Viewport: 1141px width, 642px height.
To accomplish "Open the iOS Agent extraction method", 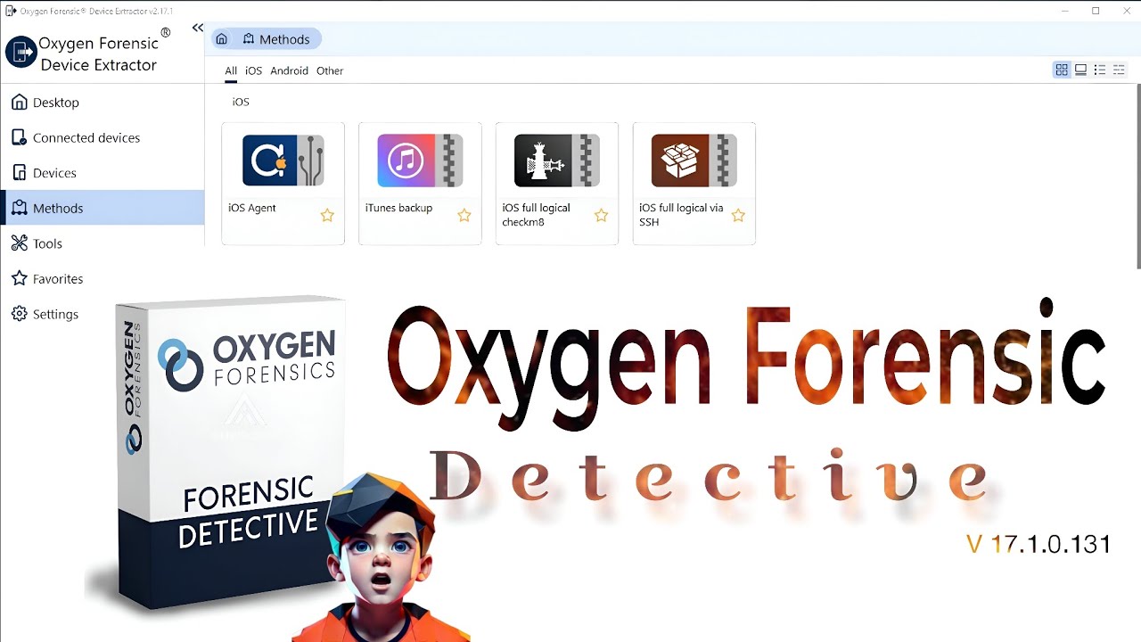I will [x=283, y=183].
